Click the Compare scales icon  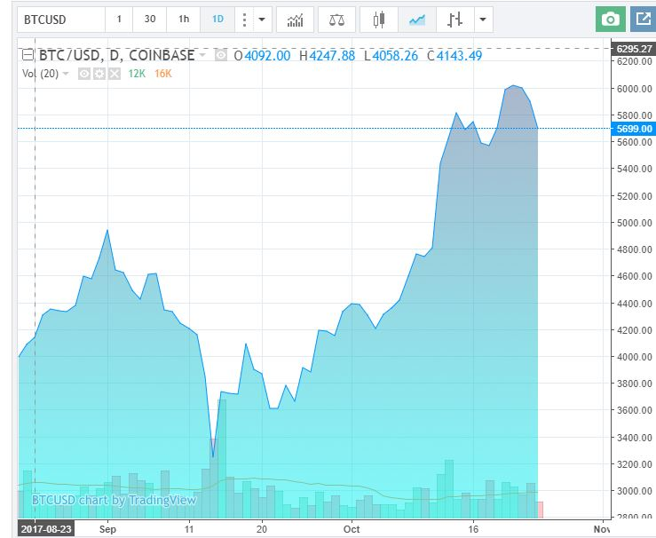point(336,20)
